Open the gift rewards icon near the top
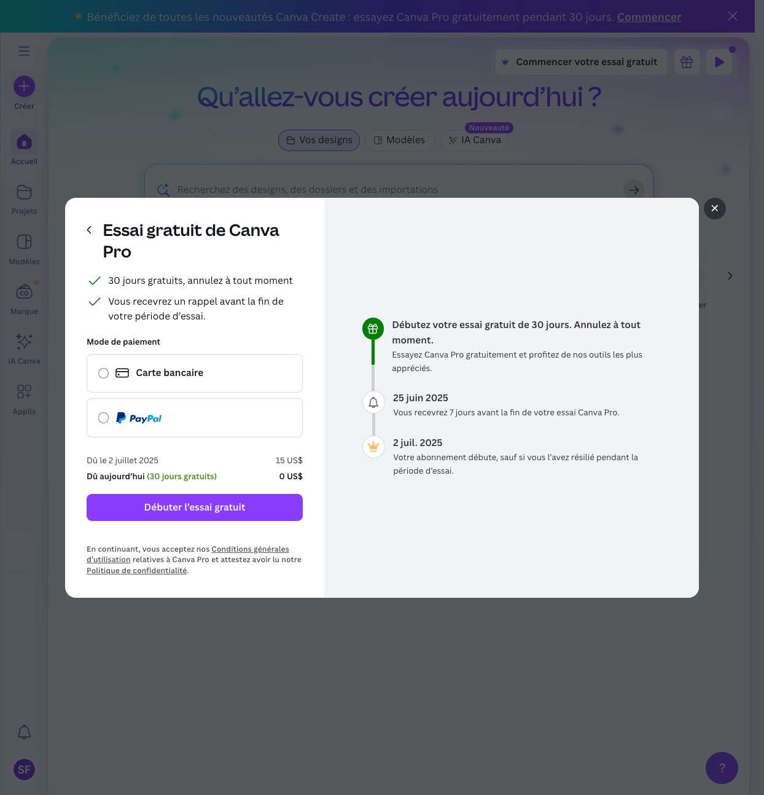764x795 pixels. [687, 61]
